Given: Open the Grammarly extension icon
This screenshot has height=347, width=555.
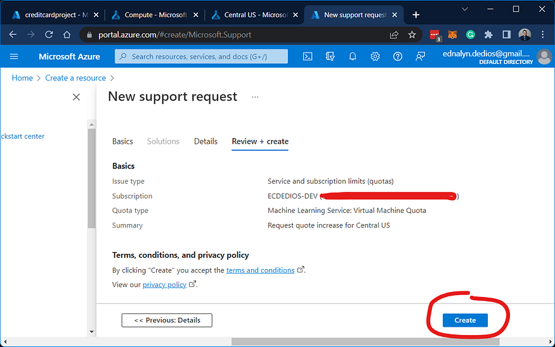Looking at the screenshot, I should [x=471, y=35].
